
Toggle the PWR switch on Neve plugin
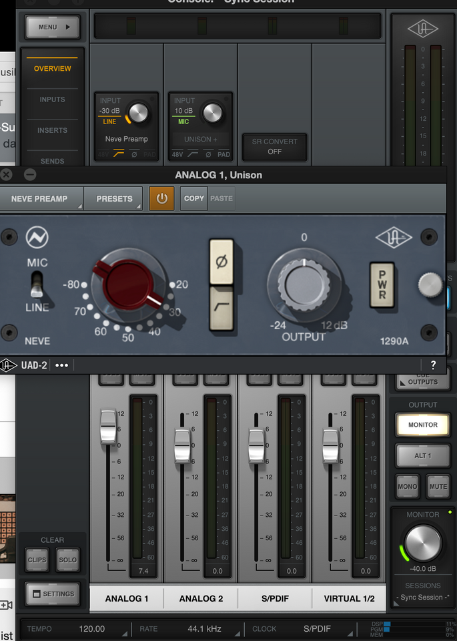pos(382,285)
